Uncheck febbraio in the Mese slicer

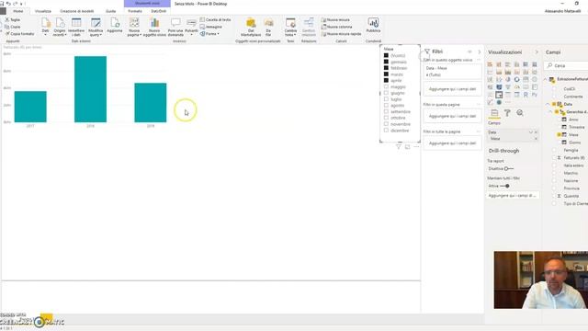(x=386, y=68)
